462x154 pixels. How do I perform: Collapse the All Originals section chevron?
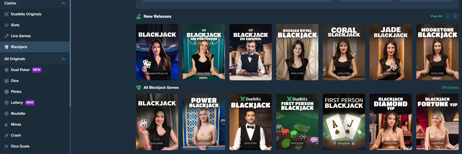click(x=63, y=59)
